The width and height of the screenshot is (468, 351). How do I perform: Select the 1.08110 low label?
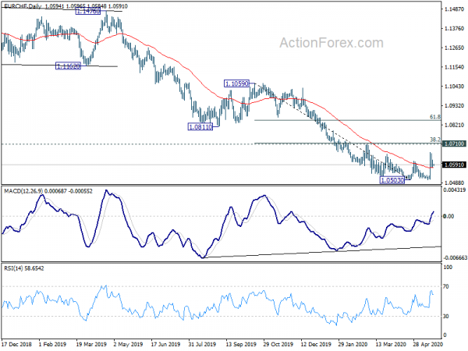click(200, 127)
